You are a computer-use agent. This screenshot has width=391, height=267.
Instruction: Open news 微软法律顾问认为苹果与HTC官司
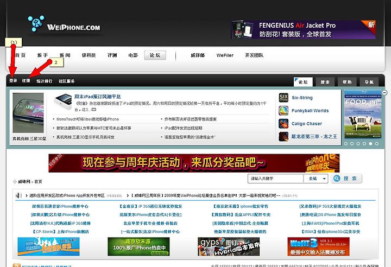[93, 128]
